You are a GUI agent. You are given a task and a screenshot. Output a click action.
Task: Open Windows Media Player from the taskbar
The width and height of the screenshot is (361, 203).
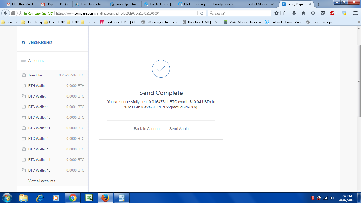[x=56, y=198]
